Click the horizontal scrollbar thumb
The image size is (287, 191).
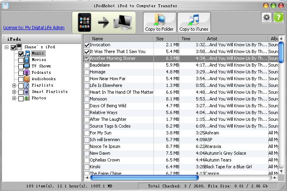click(144, 177)
